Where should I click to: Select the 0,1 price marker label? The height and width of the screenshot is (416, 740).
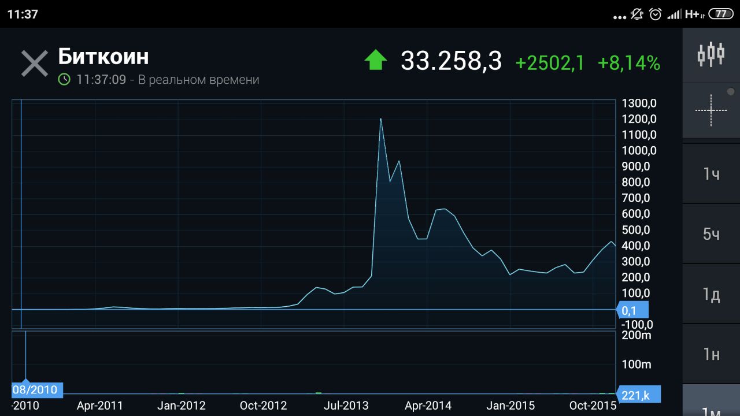click(632, 311)
